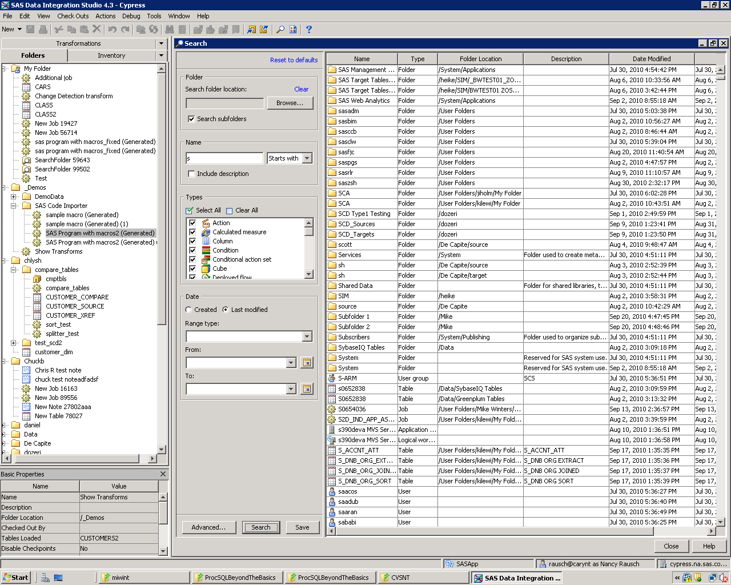Check the Clear All types checkbox
The image size is (731, 585).
pos(230,210)
